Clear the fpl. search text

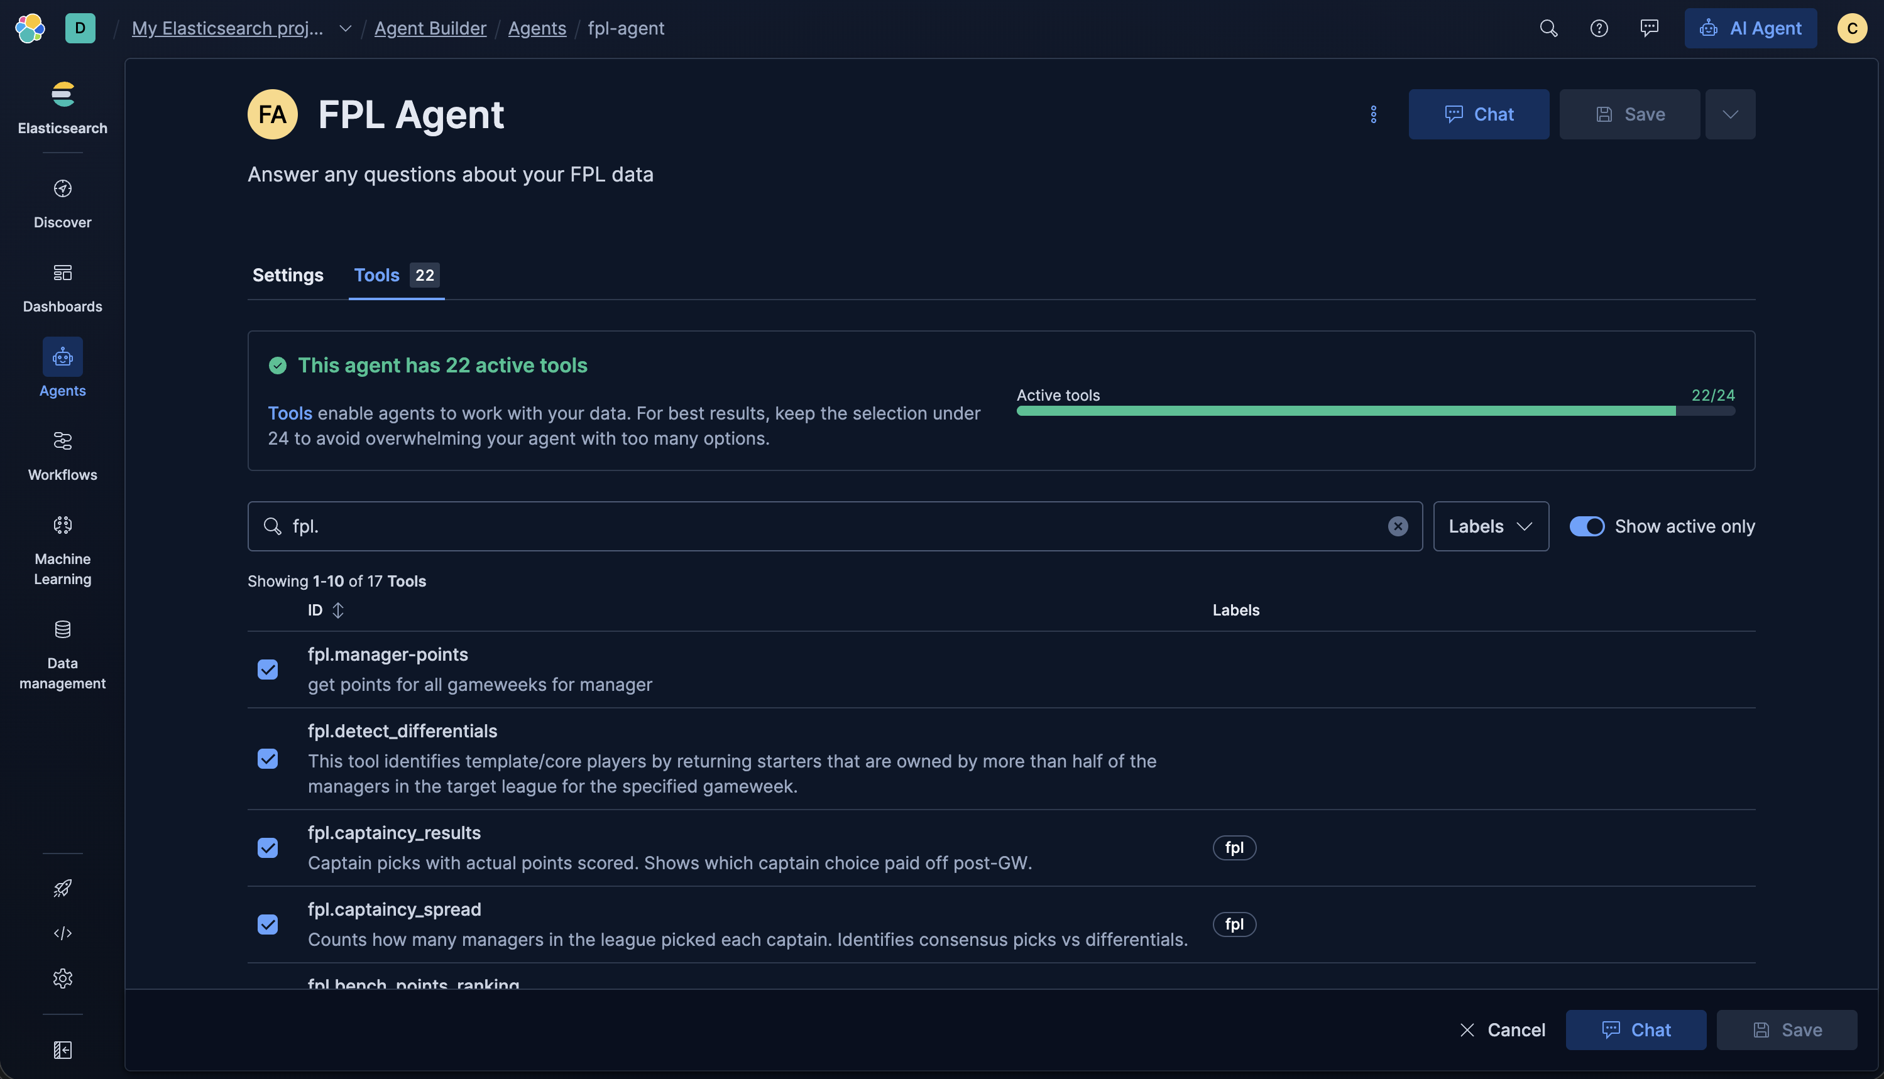(1398, 526)
